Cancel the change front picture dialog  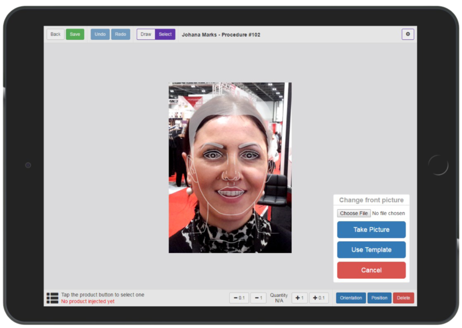pos(371,270)
